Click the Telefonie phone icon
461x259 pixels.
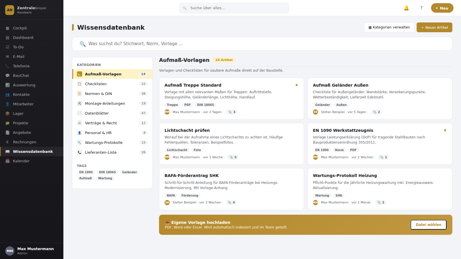[x=7, y=66]
